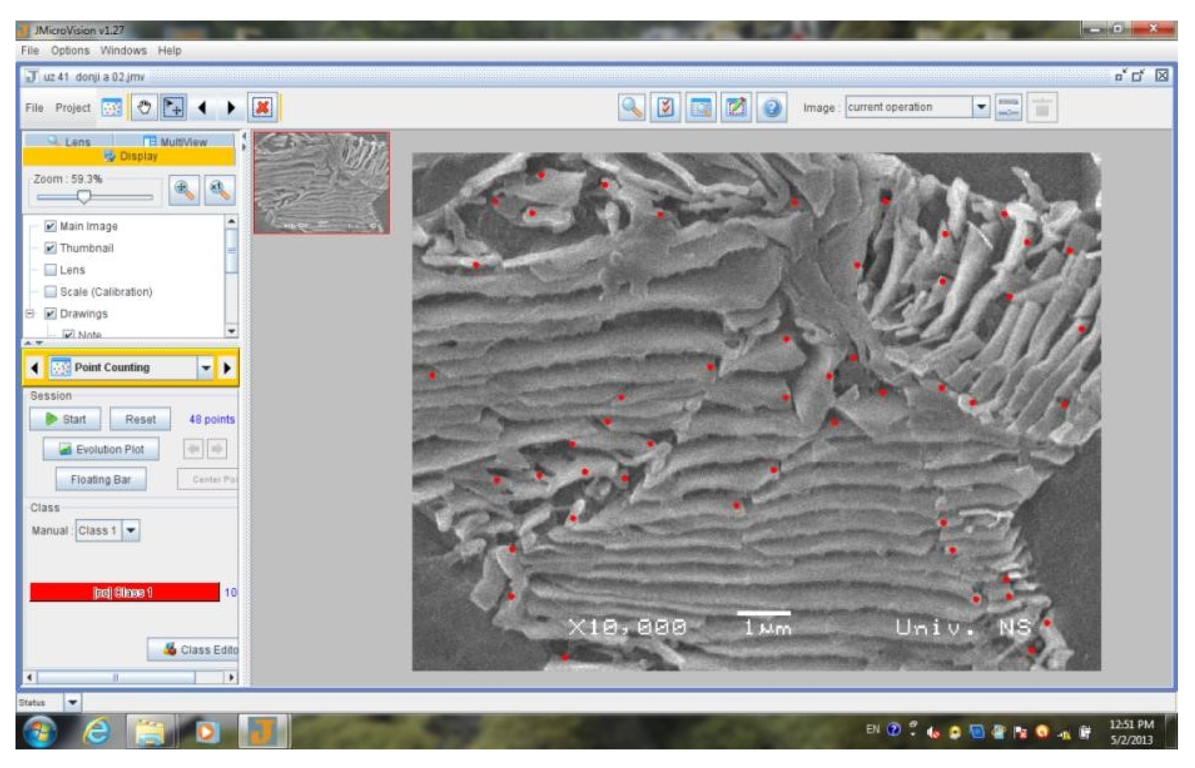Uncheck the Main Image checkbox
Image resolution: width=1195 pixels, height=768 pixels.
tap(50, 226)
